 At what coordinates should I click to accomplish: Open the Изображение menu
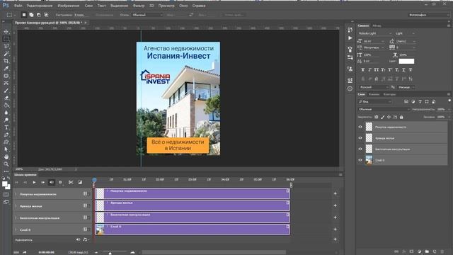click(x=69, y=6)
